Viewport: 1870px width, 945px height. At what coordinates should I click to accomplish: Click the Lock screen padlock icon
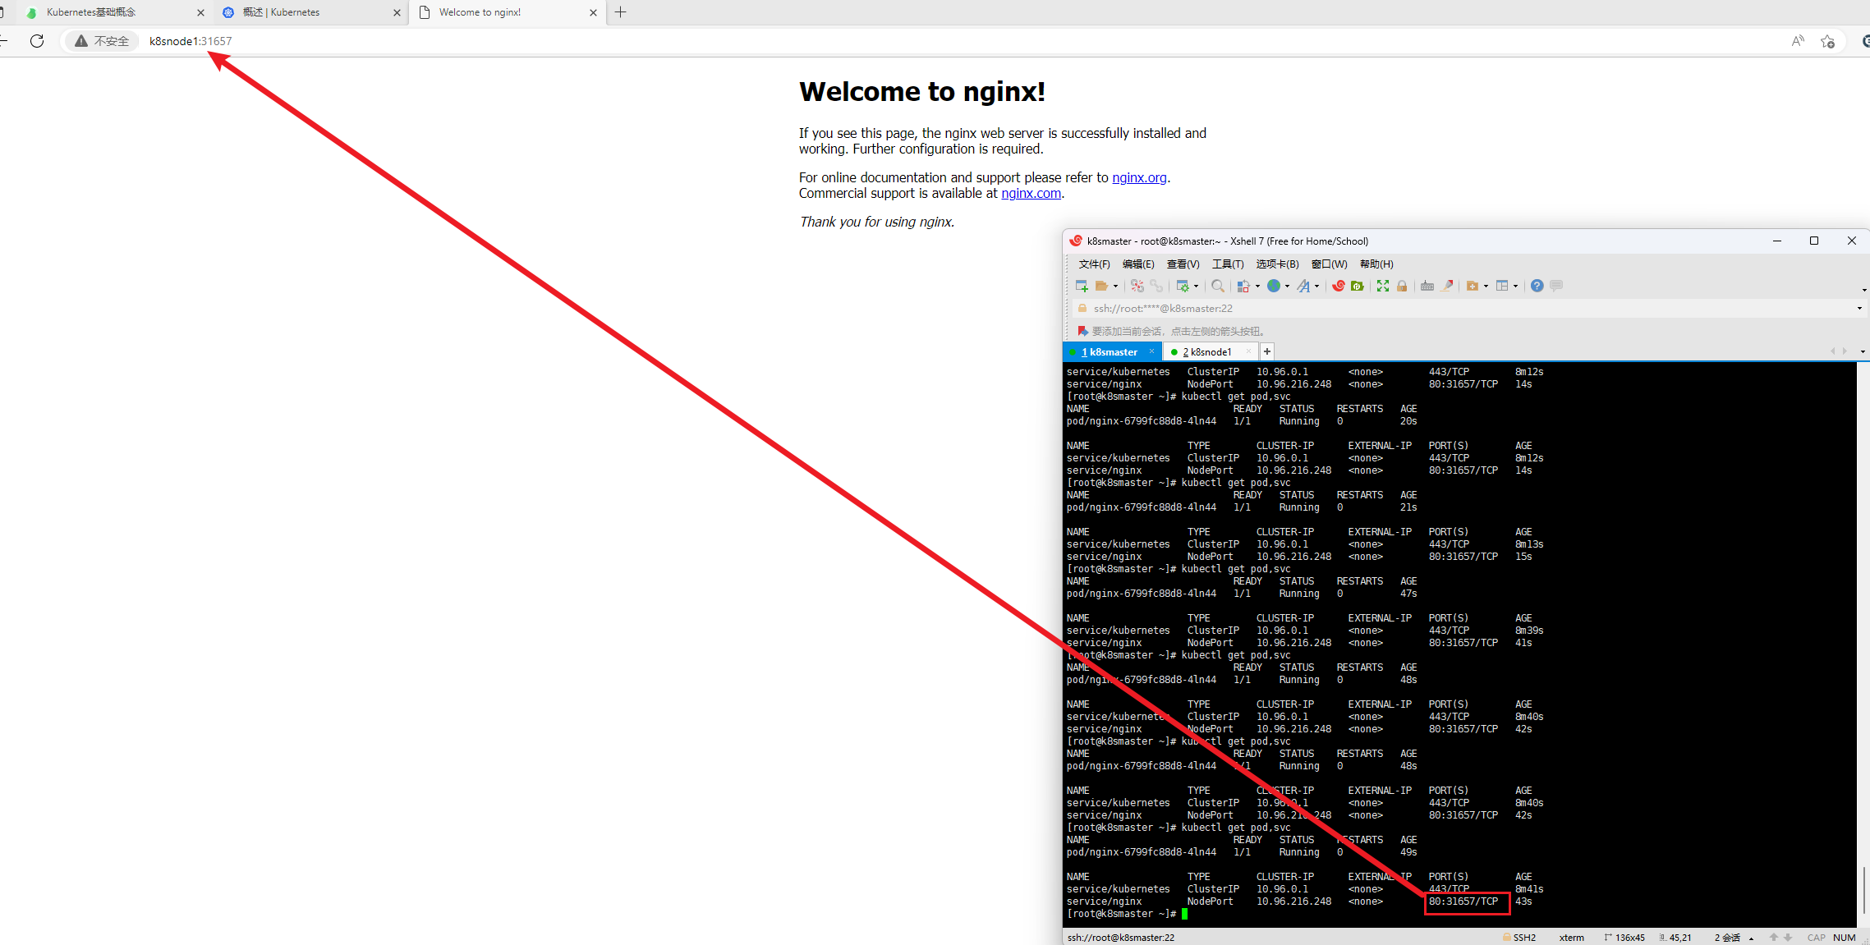(x=1402, y=286)
